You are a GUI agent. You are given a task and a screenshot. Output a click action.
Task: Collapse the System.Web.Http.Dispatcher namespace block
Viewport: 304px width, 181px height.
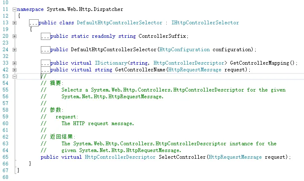pos(15,9)
